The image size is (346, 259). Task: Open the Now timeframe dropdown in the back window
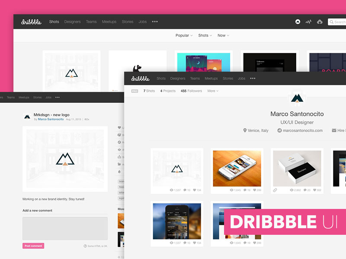(223, 35)
